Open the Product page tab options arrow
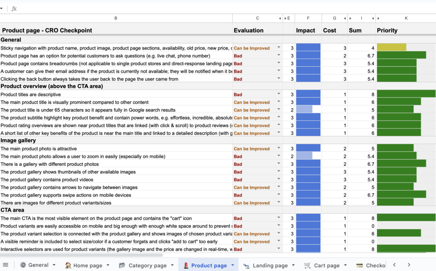This screenshot has height=271, width=436. [x=232, y=265]
